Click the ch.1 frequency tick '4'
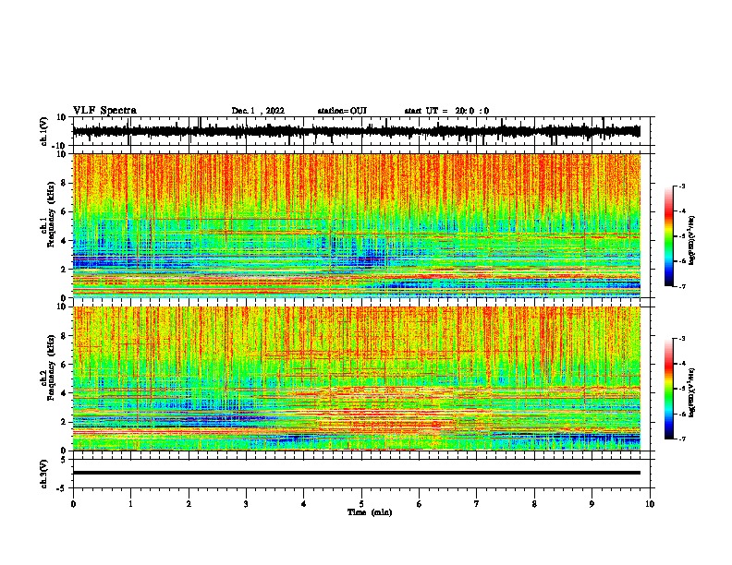 tap(64, 241)
